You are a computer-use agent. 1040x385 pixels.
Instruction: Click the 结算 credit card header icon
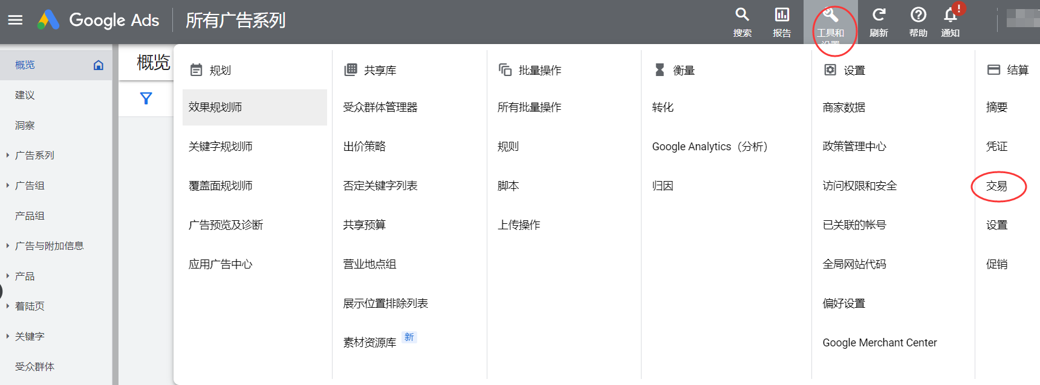point(993,70)
